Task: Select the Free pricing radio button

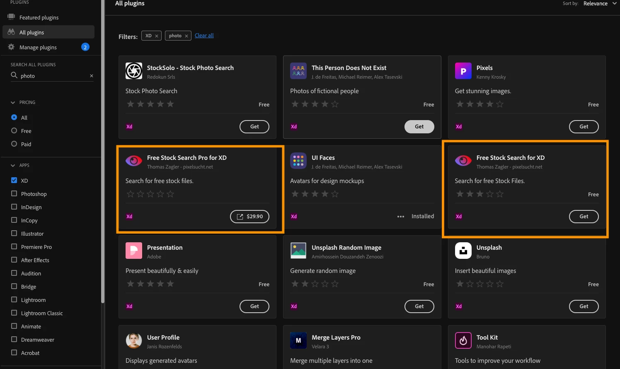Action: (x=14, y=131)
